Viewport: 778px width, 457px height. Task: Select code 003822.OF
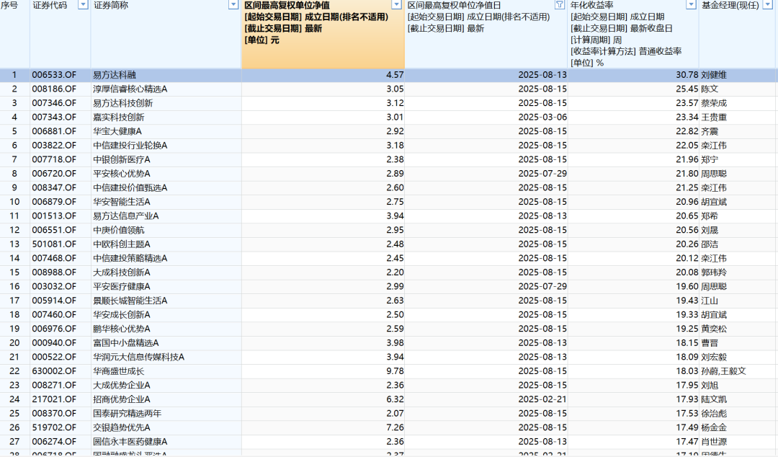click(54, 146)
